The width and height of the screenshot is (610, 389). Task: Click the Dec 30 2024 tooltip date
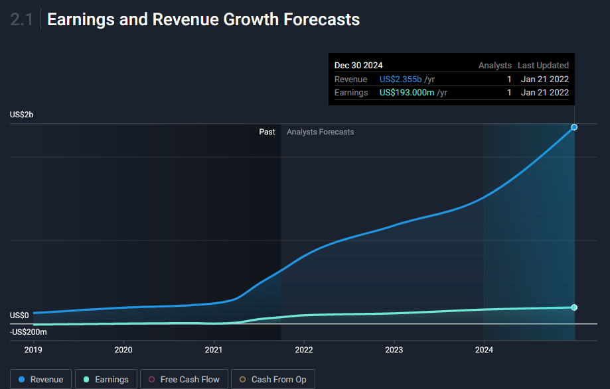tap(358, 66)
